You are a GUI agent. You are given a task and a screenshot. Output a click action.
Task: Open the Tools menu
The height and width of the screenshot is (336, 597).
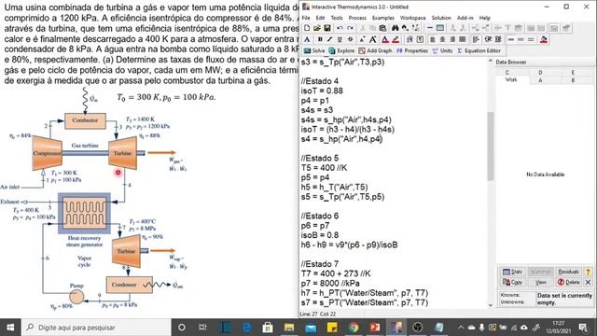click(337, 18)
